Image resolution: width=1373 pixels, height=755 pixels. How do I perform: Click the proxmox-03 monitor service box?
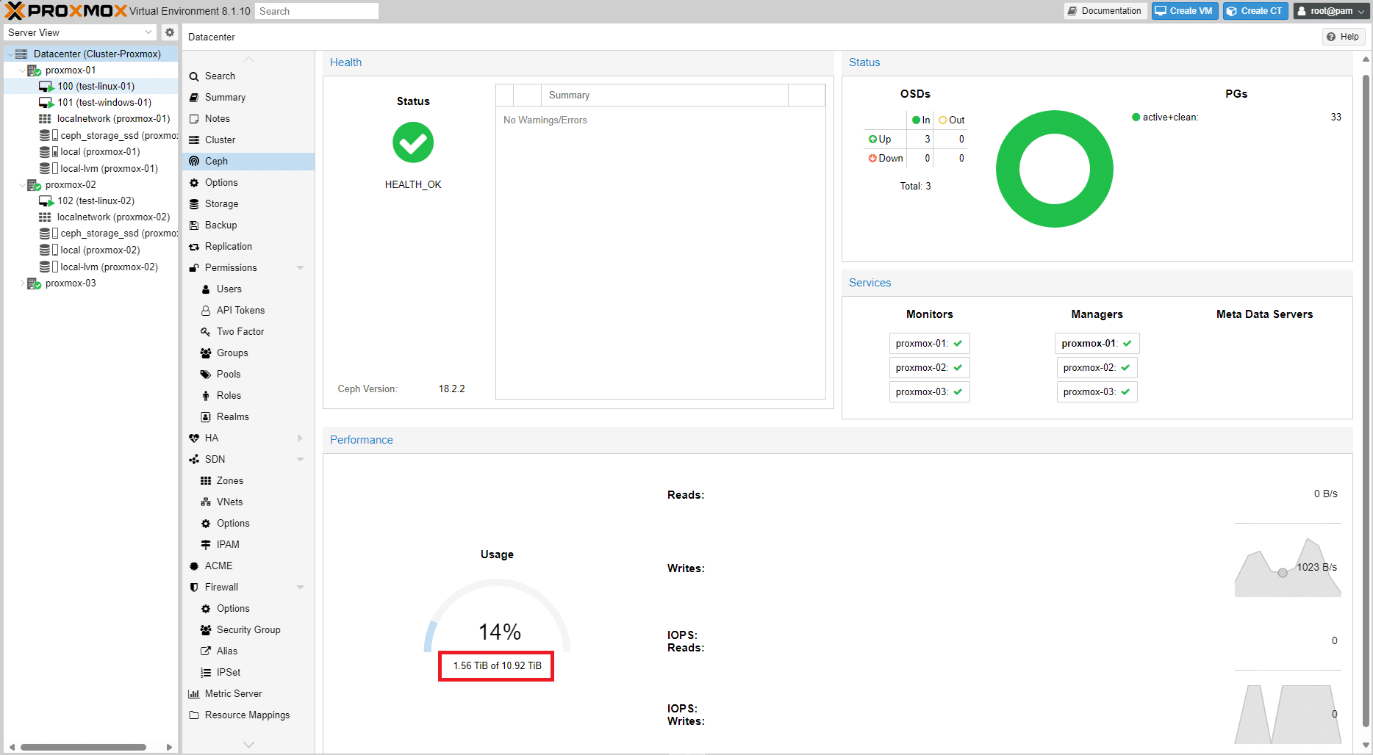coord(929,392)
